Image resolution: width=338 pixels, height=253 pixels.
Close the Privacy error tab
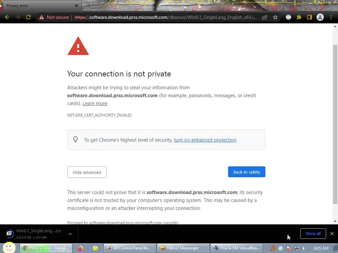77,6
